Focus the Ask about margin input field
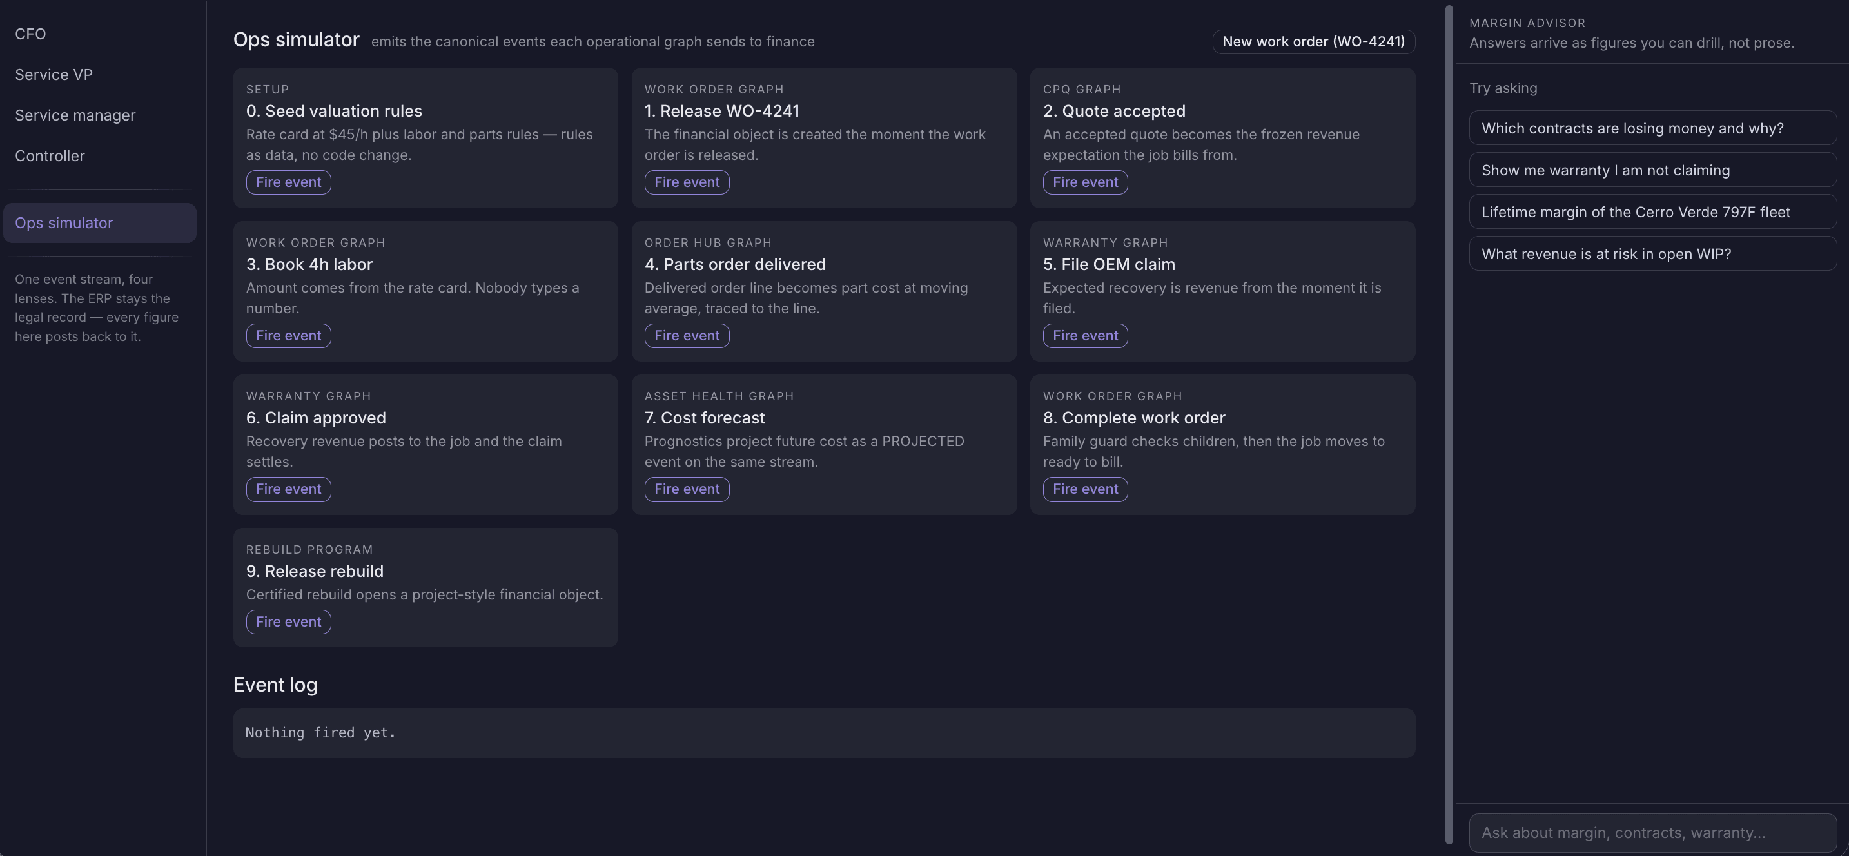The height and width of the screenshot is (856, 1849). pyautogui.click(x=1653, y=833)
